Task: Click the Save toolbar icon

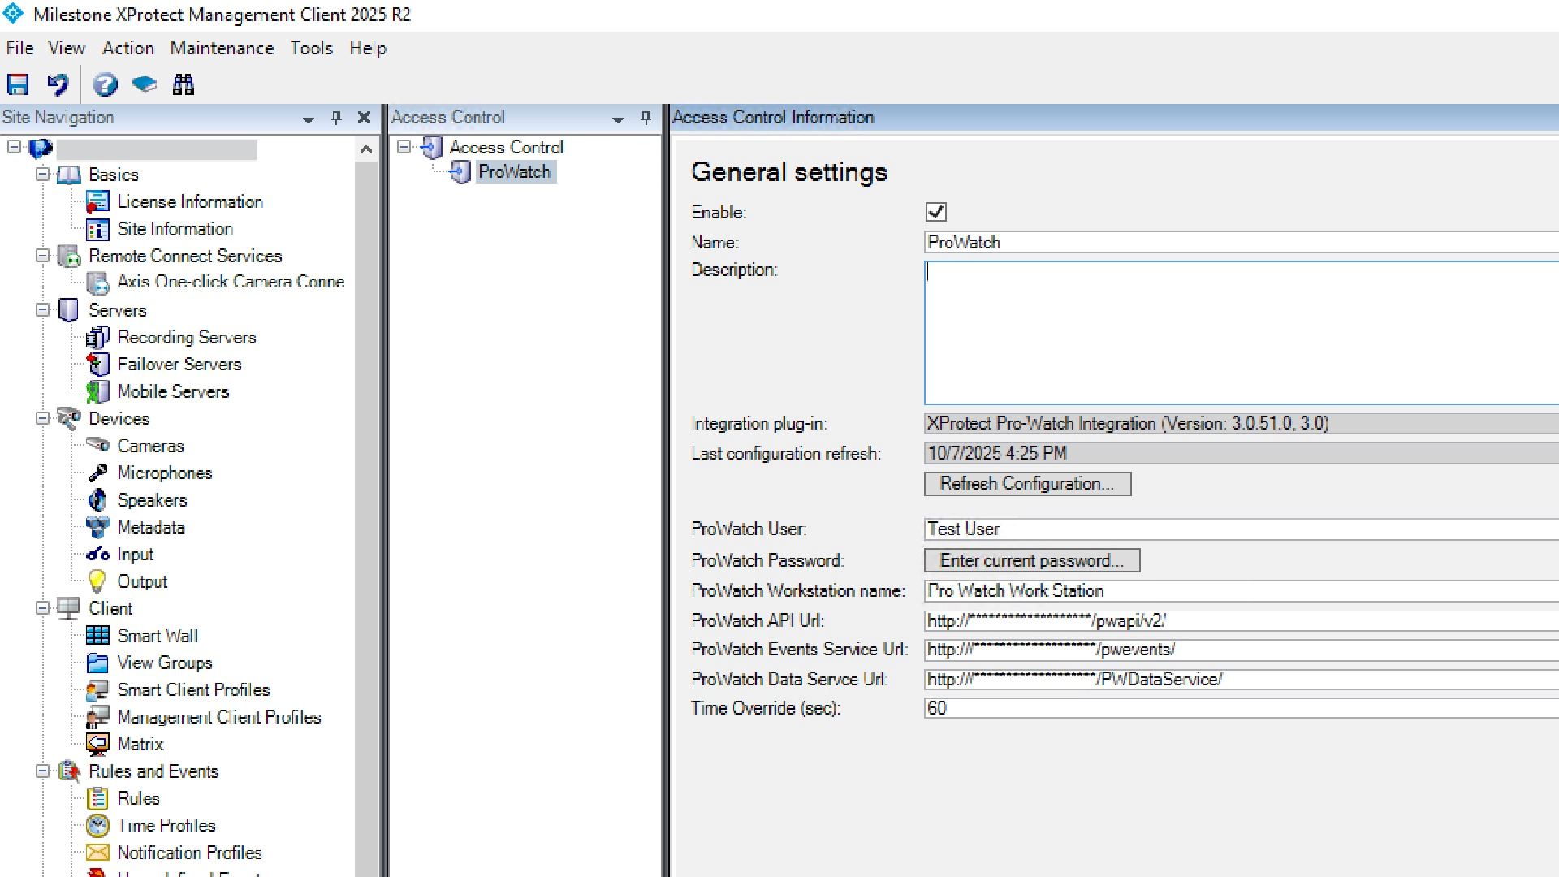Action: coord(18,84)
